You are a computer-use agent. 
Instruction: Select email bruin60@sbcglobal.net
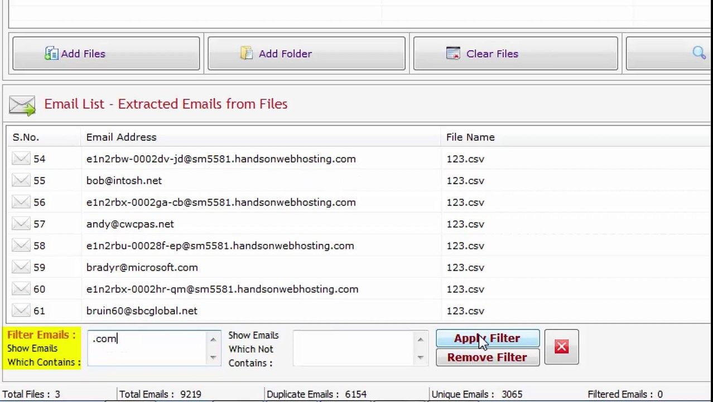(x=142, y=312)
